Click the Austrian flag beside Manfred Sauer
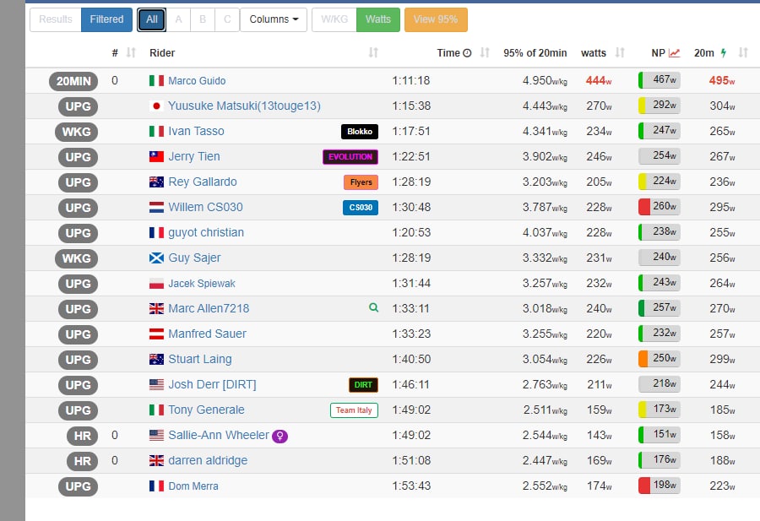 pyautogui.click(x=156, y=334)
